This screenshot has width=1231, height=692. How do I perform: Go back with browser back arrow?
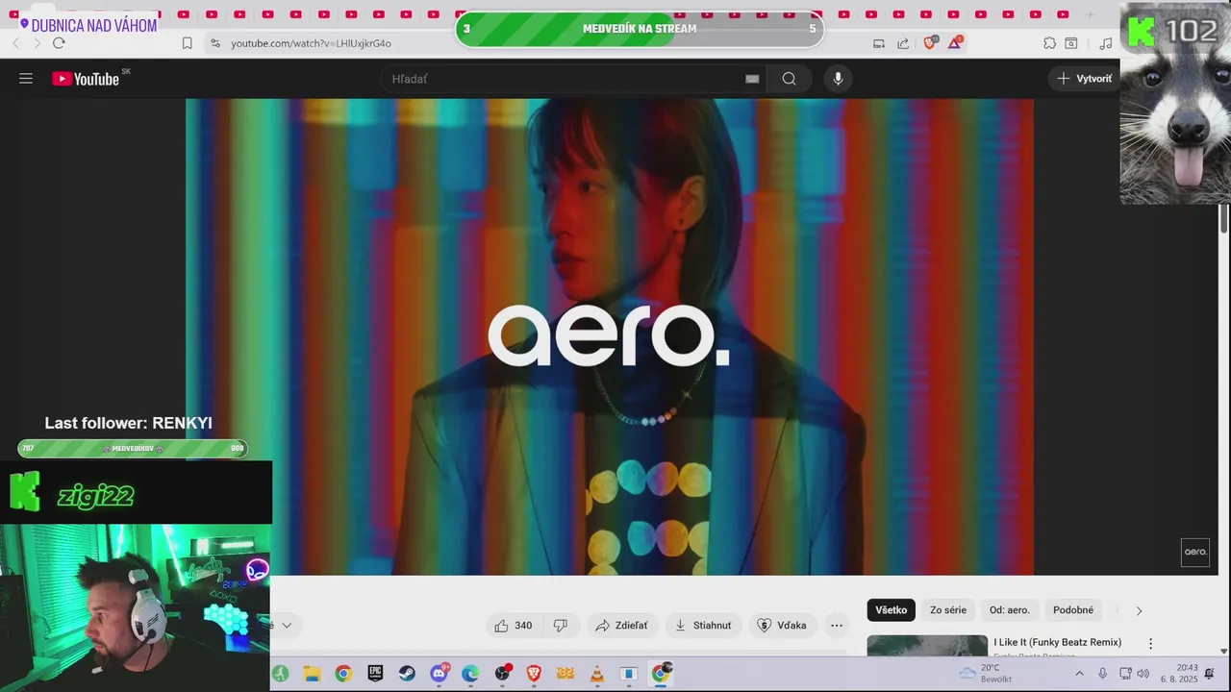(x=16, y=43)
